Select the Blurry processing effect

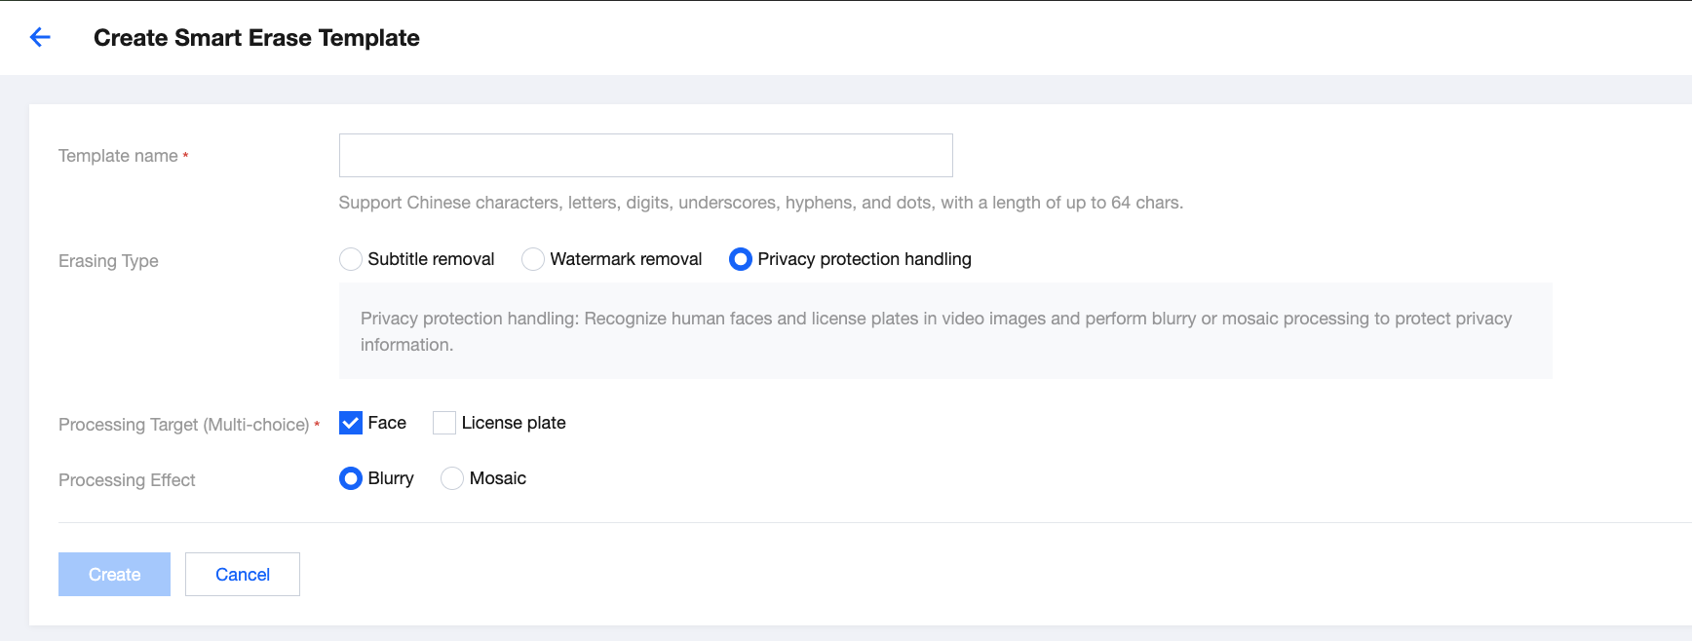point(351,478)
